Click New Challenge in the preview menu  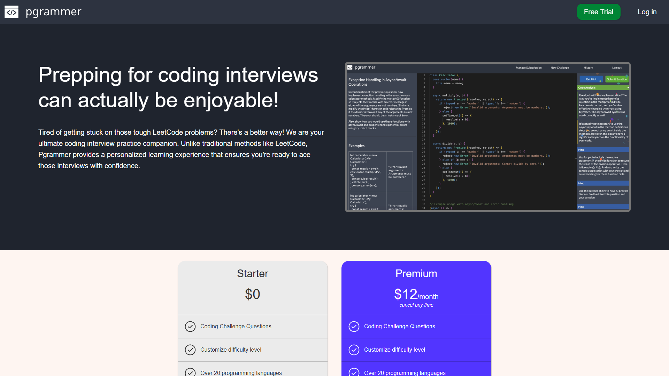(x=560, y=68)
